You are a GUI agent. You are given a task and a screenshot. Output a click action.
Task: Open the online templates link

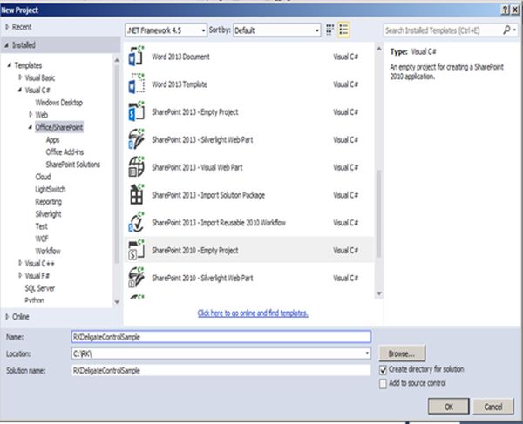pos(253,313)
